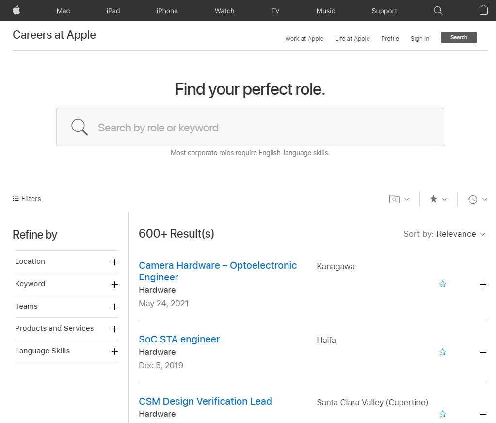Expand the Language Skills filter
Image resolution: width=496 pixels, height=423 pixels.
tap(114, 351)
